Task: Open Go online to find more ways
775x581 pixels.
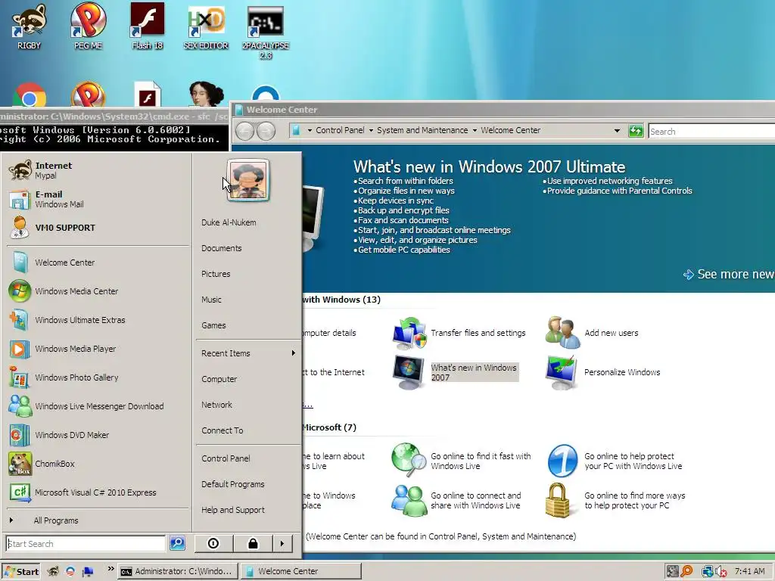Action: [x=615, y=501]
